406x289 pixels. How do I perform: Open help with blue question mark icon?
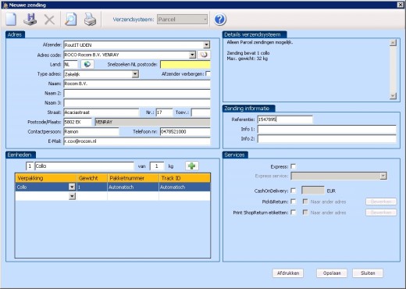point(219,20)
